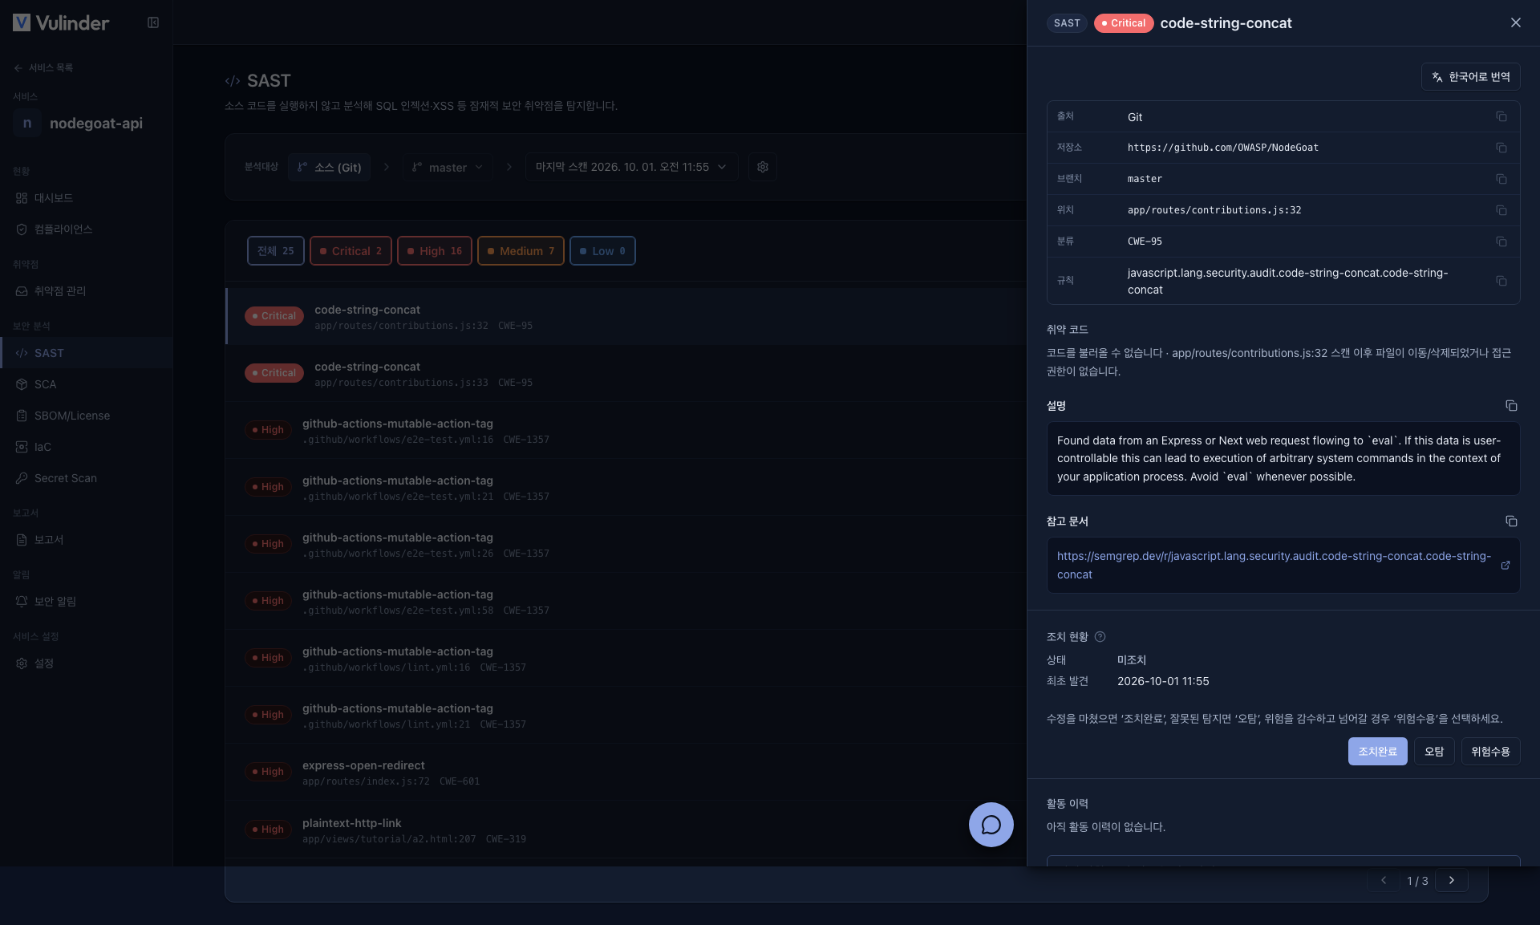The height and width of the screenshot is (925, 1540).
Task: Open the semgrep.dev reference link
Action: click(x=1274, y=566)
